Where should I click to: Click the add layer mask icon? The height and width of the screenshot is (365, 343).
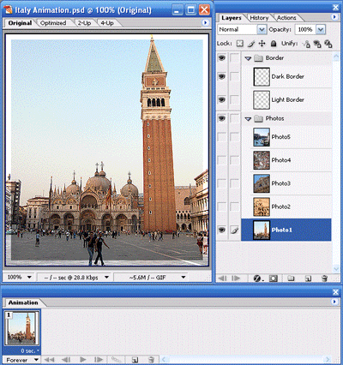tap(274, 278)
